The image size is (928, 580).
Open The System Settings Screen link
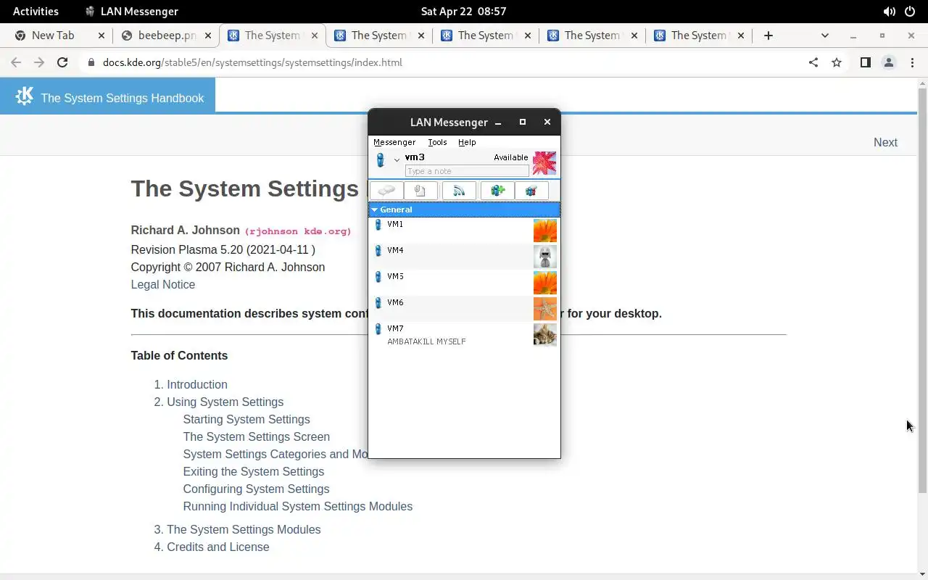[x=256, y=436]
